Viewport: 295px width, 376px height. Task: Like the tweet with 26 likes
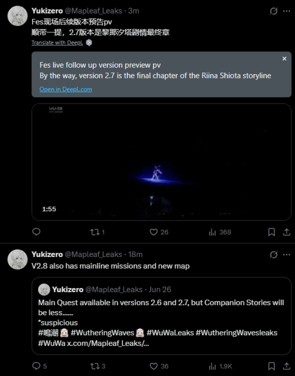click(154, 232)
